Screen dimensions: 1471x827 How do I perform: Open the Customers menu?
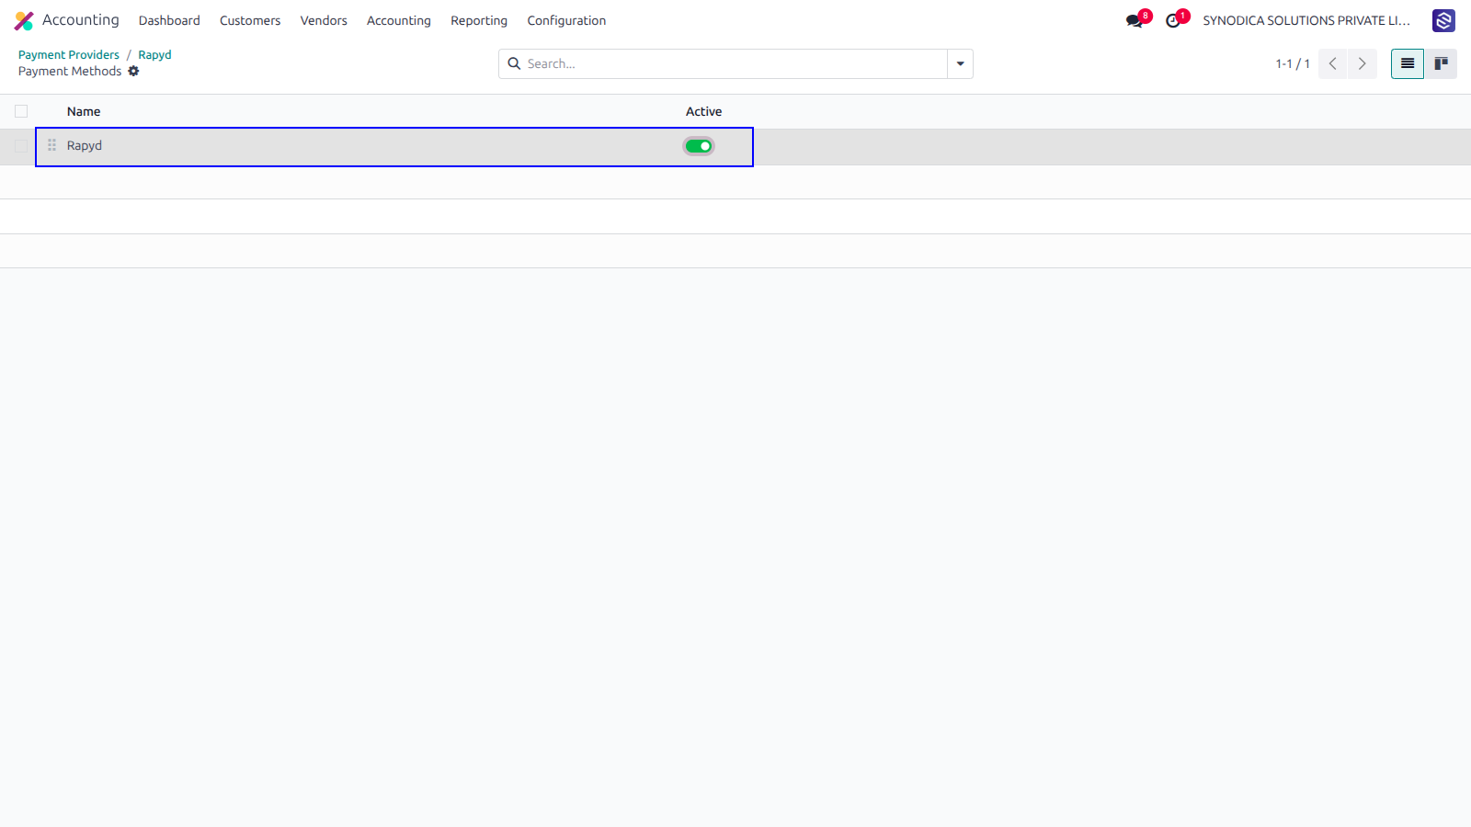pos(250,20)
